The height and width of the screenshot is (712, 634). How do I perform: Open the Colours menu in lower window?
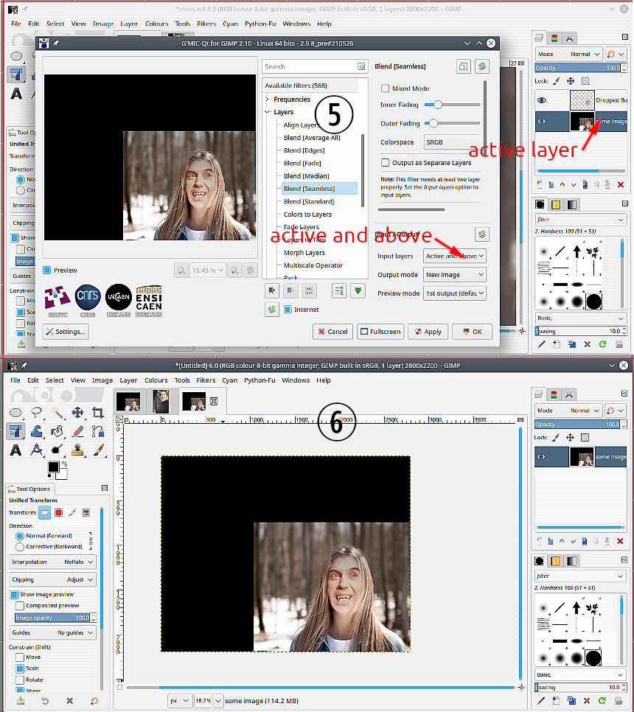point(156,380)
